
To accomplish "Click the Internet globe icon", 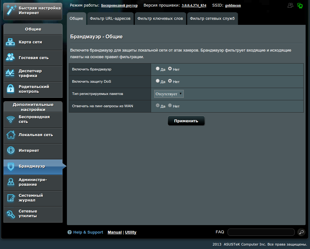I will tap(11, 151).
